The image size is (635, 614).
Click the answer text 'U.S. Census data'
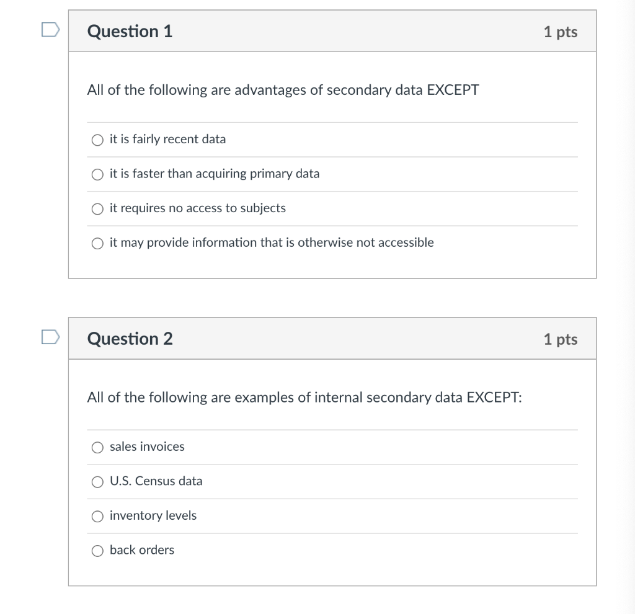(156, 481)
